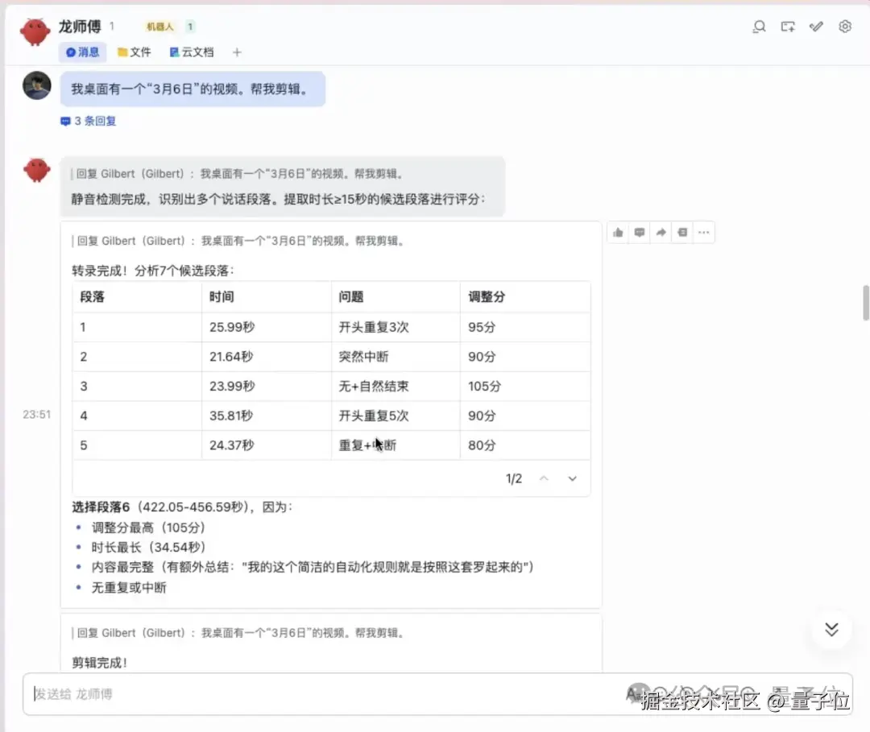Image resolution: width=870 pixels, height=732 pixels.
Task: Click cell 21.64秒
Action: [x=231, y=357]
